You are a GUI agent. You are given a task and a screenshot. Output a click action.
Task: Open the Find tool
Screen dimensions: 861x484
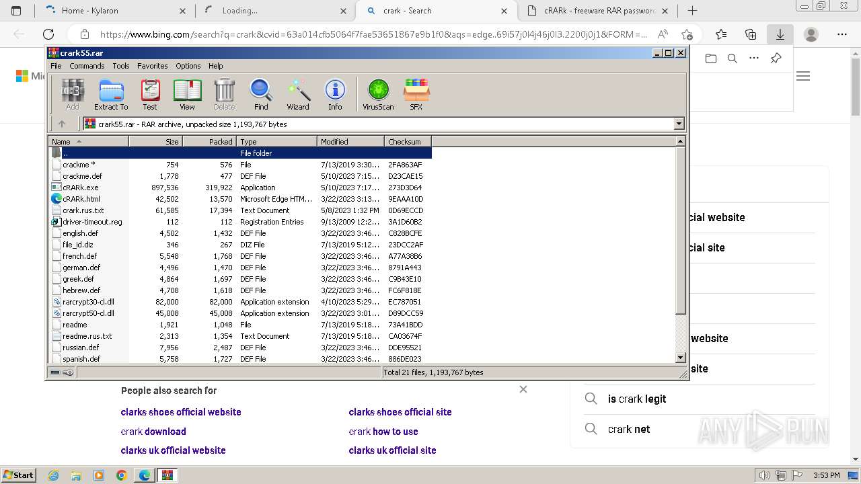[261, 94]
